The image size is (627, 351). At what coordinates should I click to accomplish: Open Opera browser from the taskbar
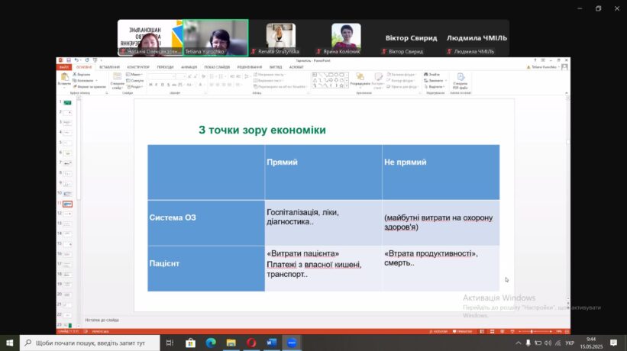(250, 343)
